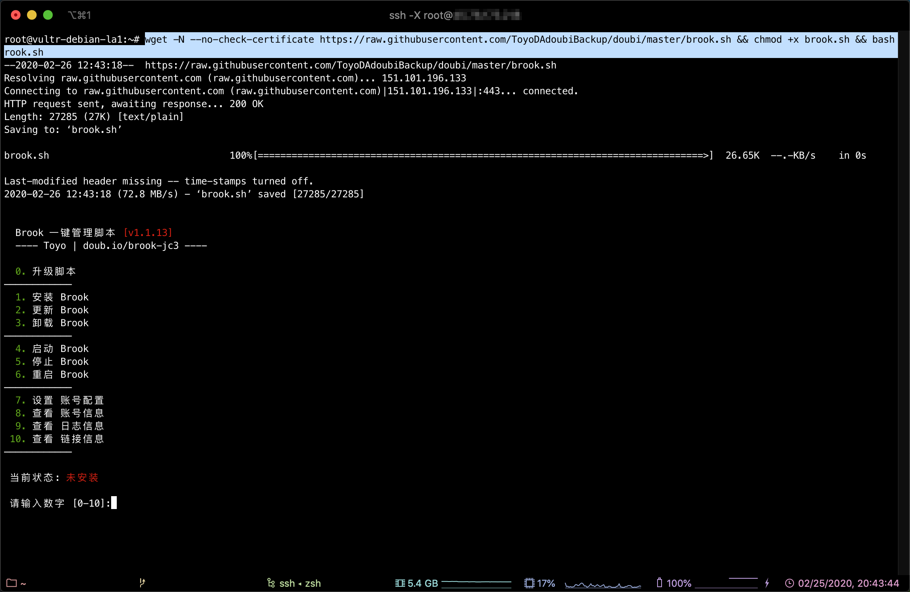Image resolution: width=910 pixels, height=592 pixels.
Task: Click the battery level graph line
Action: click(726, 583)
